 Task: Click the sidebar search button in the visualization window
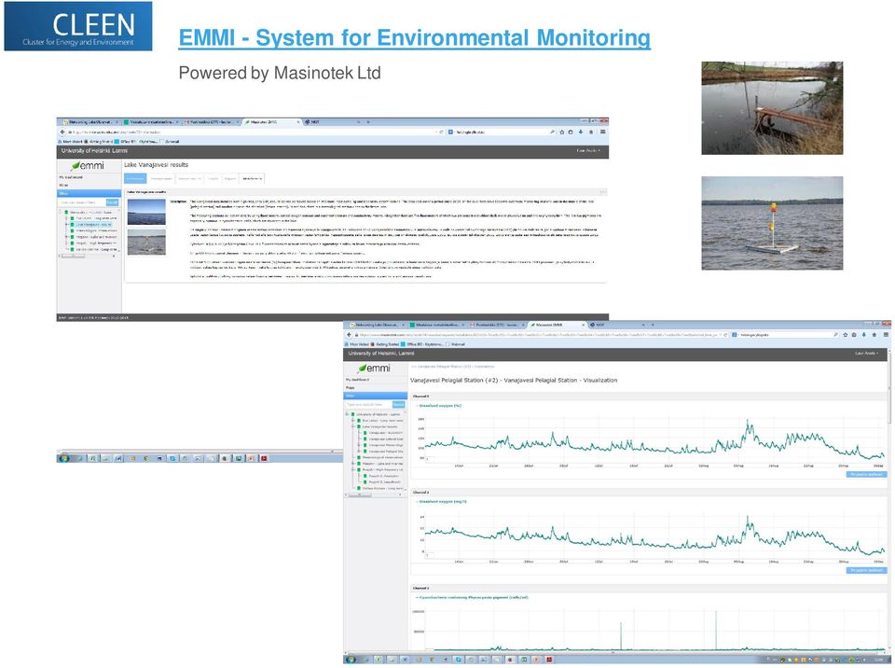(398, 405)
